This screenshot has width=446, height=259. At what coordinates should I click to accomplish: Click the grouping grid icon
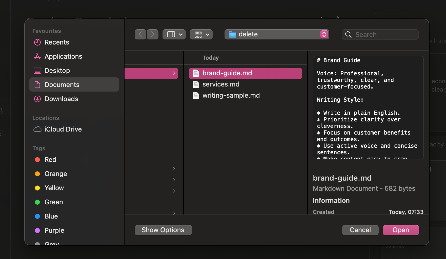click(x=198, y=34)
